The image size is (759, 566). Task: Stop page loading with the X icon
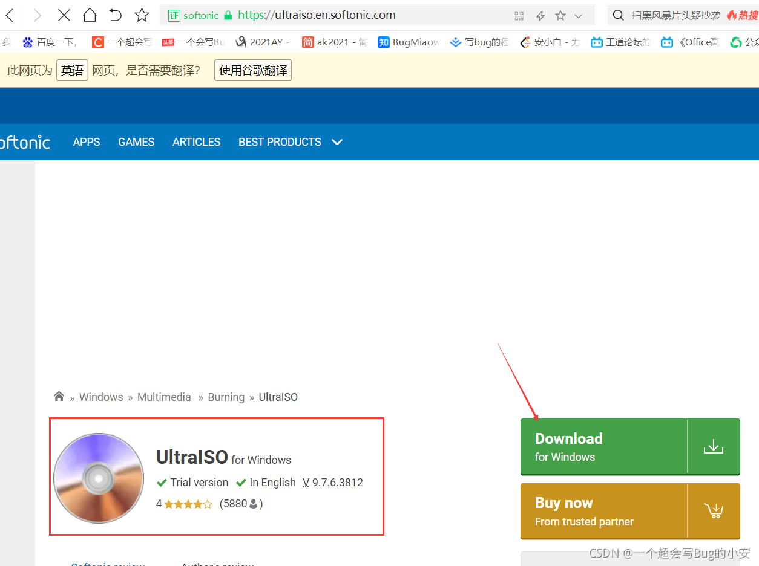pos(64,15)
